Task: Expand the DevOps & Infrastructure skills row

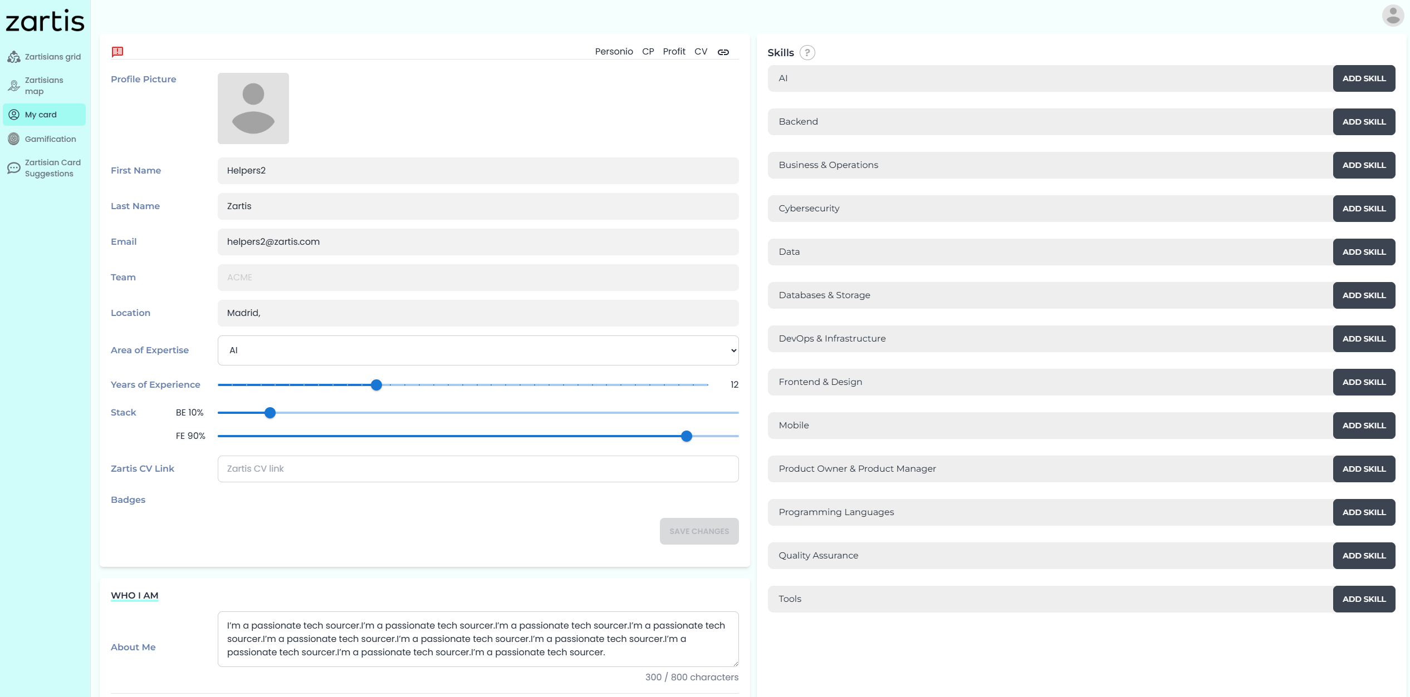Action: click(1050, 339)
